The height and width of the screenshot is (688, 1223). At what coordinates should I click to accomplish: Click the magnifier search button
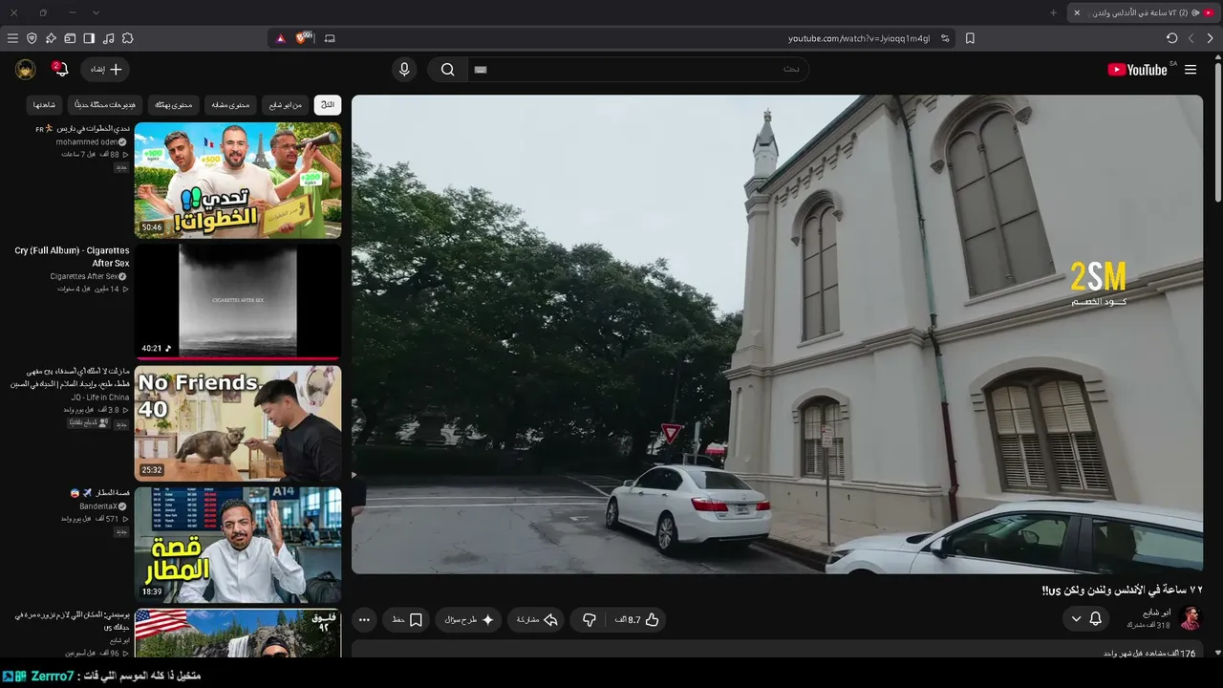pos(447,70)
